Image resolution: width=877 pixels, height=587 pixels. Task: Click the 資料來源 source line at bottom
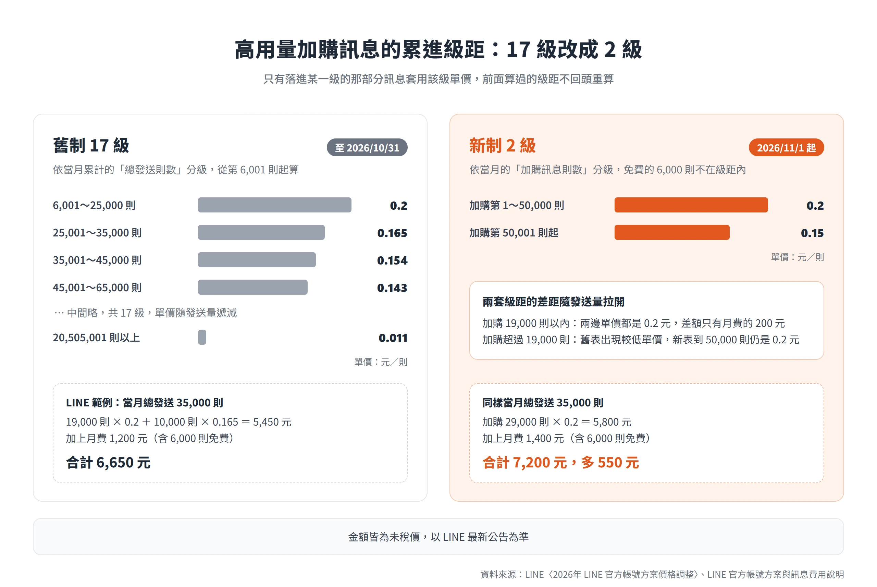pyautogui.click(x=662, y=574)
